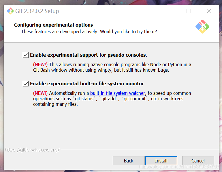Screen dimensions: 222x172
Task: Click the "These features are developed actively" subtitle
Action: coord(89,32)
